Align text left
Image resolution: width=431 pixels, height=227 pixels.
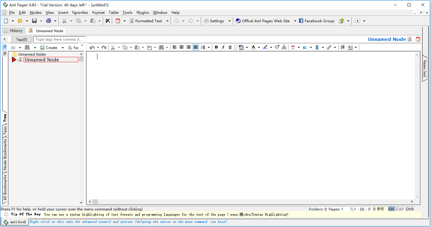pyautogui.click(x=175, y=47)
